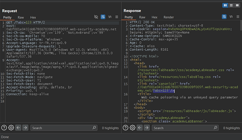This screenshot has height=140, width=242.
Task: Open help icon under Response panel
Action: 125,128
